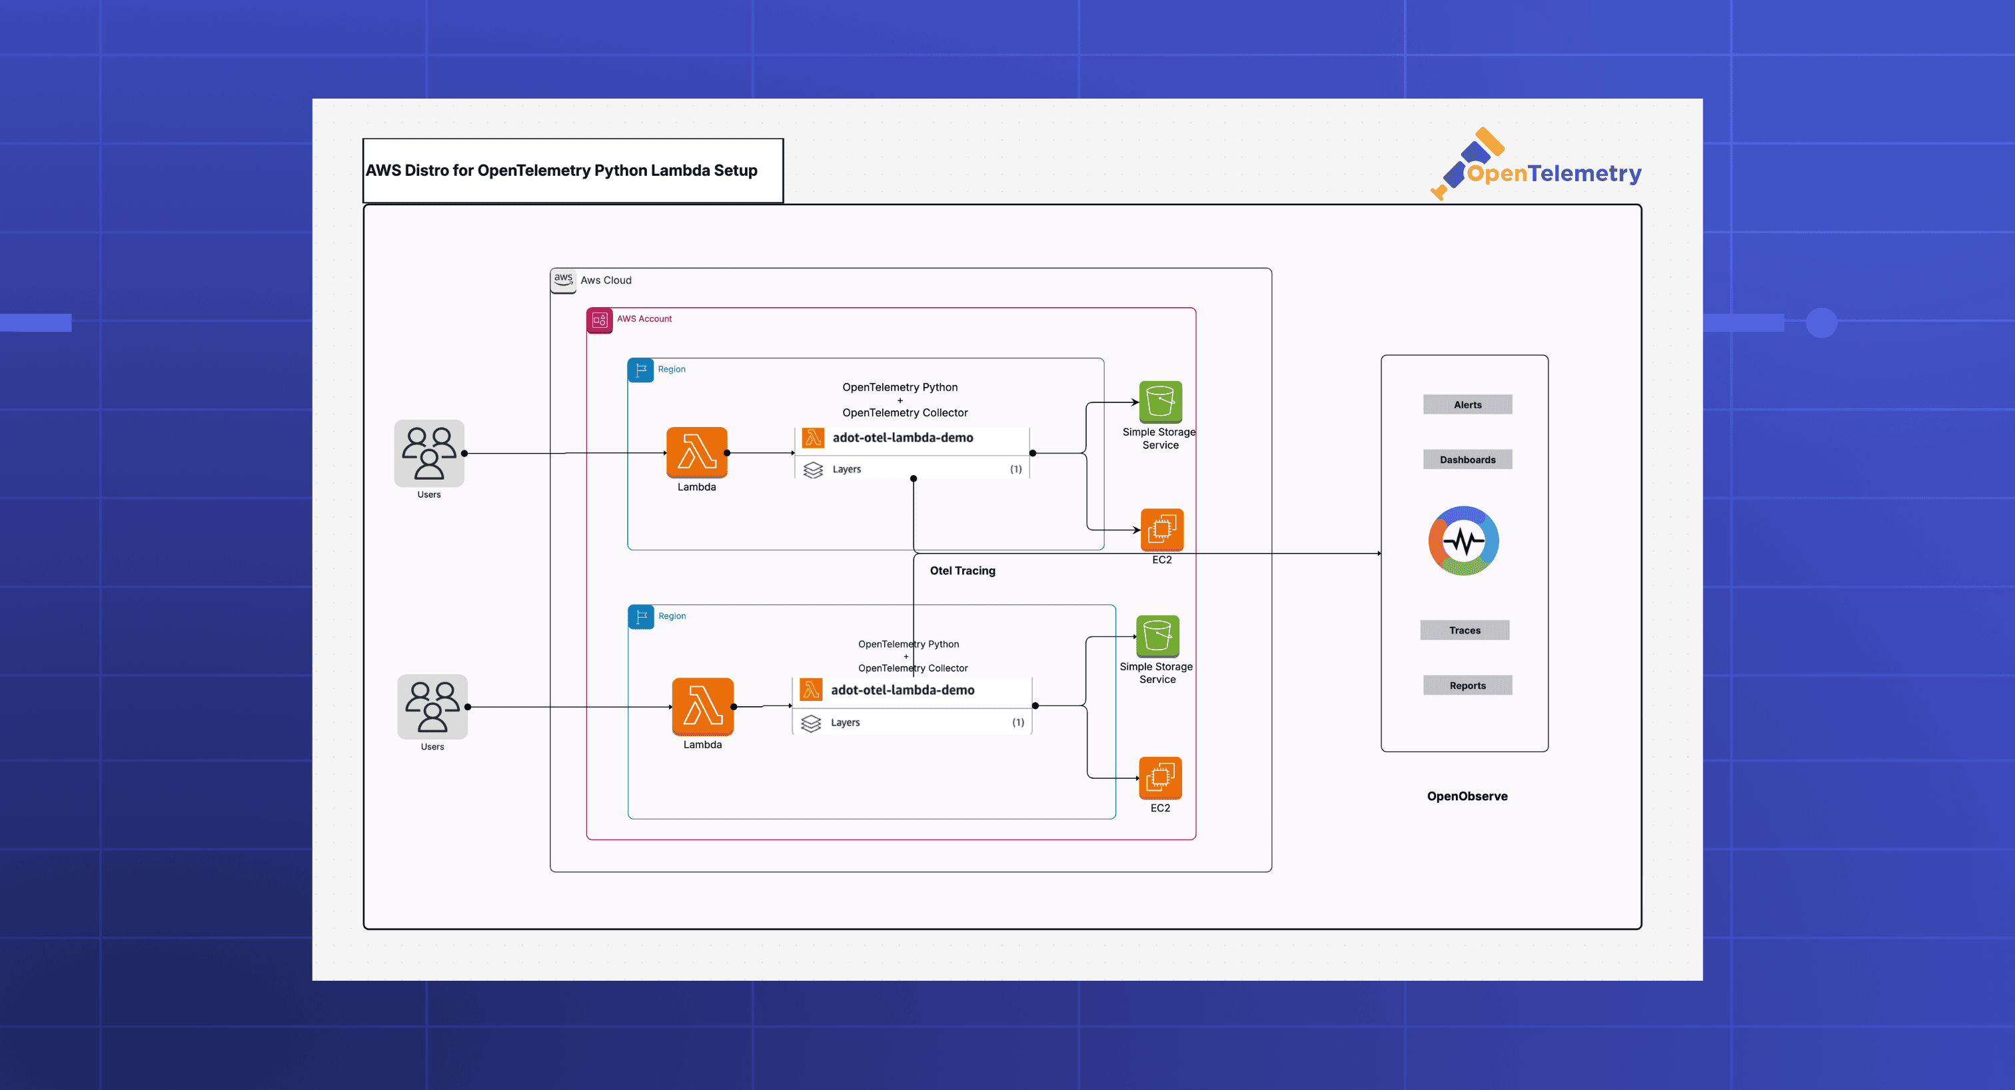Open the Alerts panel in OpenObserve
2015x1090 pixels.
[x=1467, y=404]
